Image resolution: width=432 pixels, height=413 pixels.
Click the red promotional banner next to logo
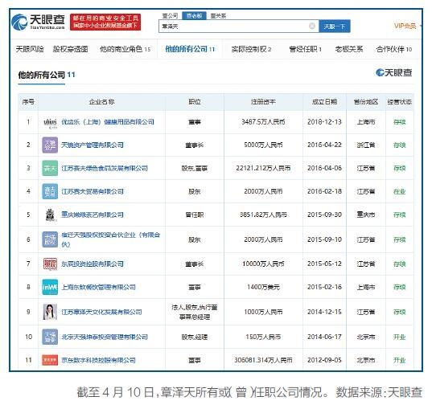click(105, 22)
